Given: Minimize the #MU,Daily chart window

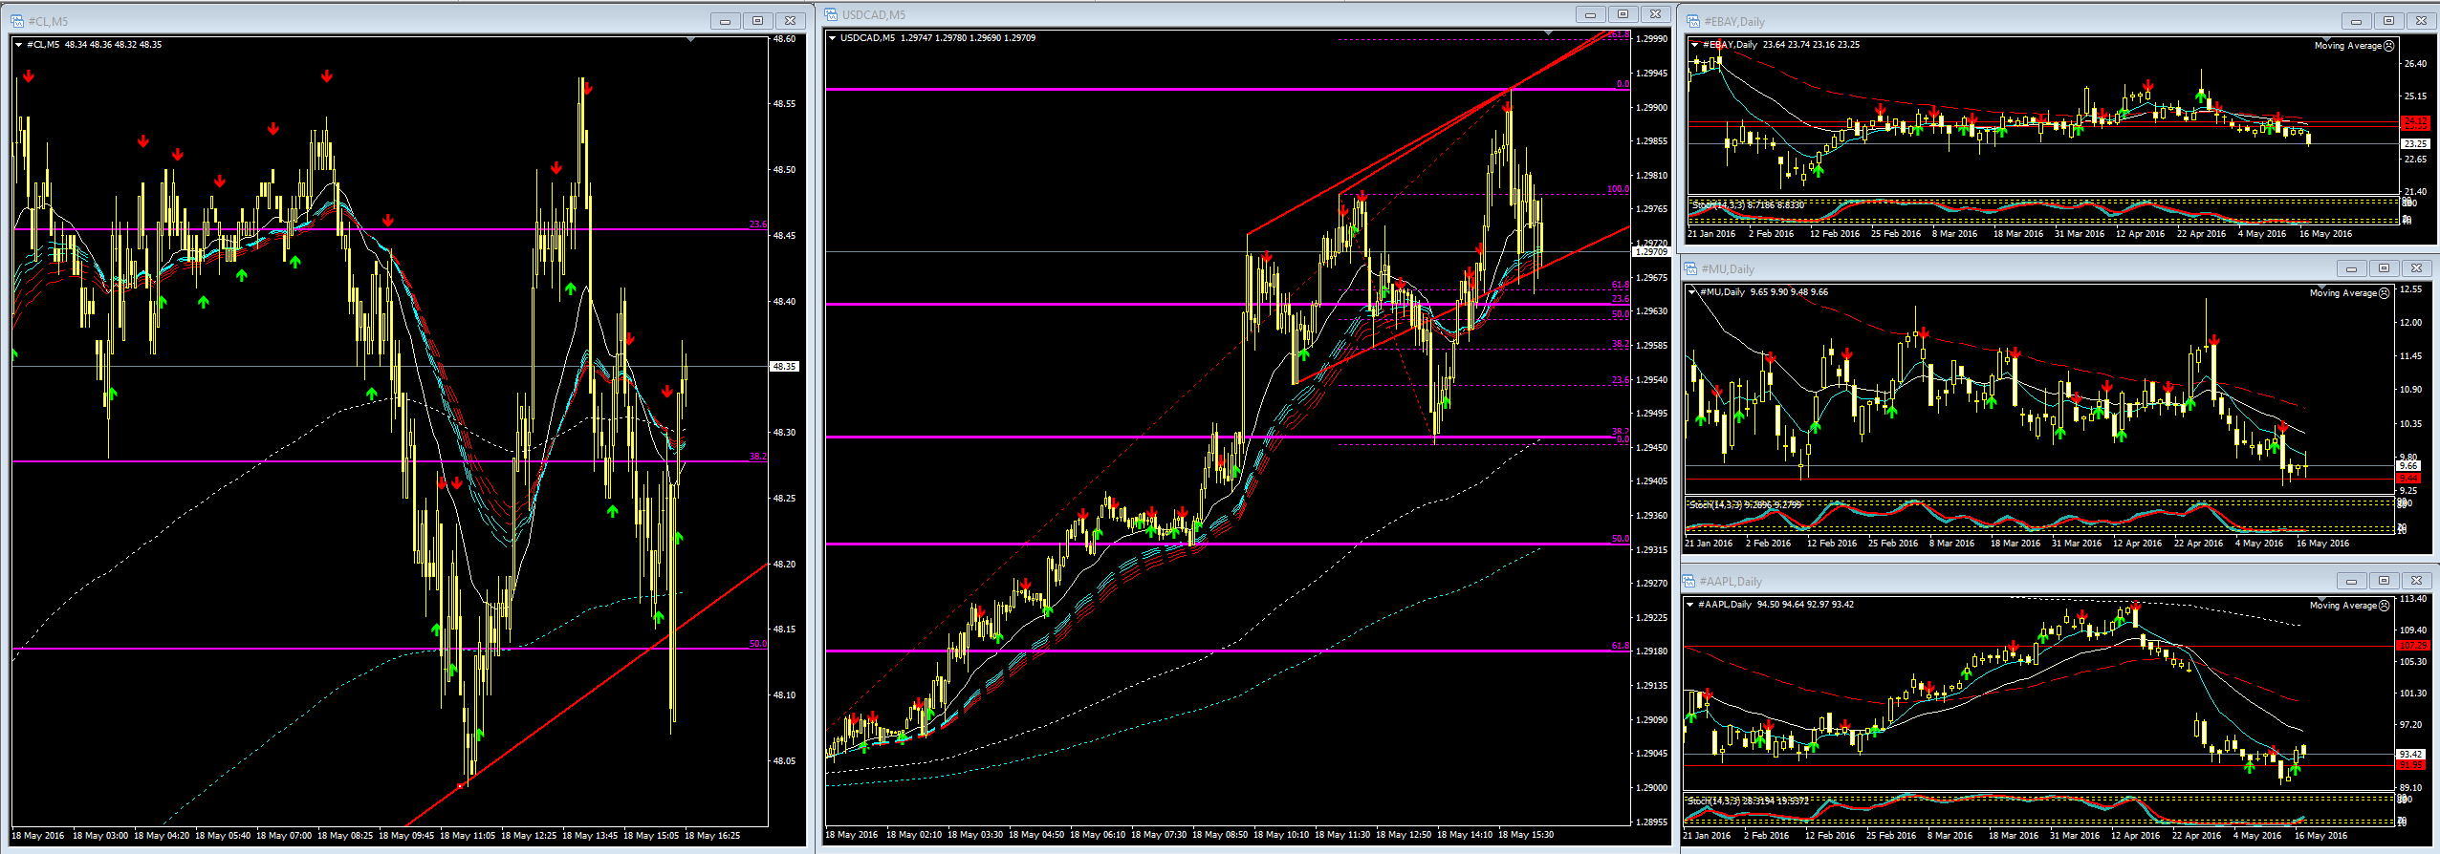Looking at the screenshot, I should [2352, 268].
